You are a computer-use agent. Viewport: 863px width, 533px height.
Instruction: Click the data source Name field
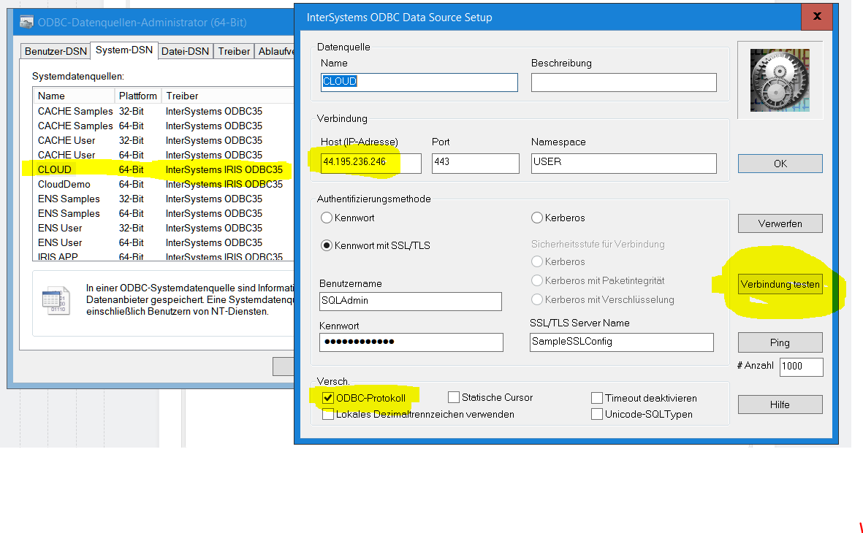(419, 82)
